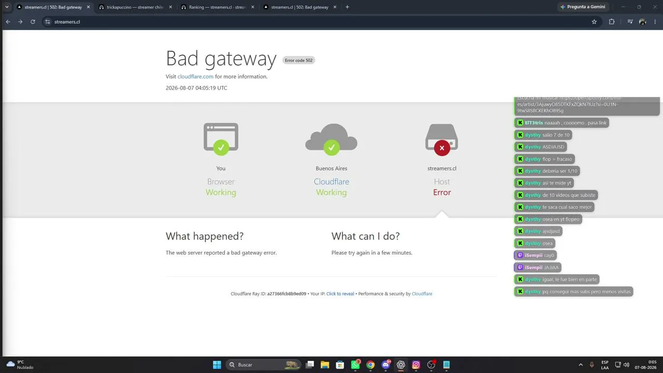View site information icon in address bar
663x373 pixels.
(x=47, y=22)
